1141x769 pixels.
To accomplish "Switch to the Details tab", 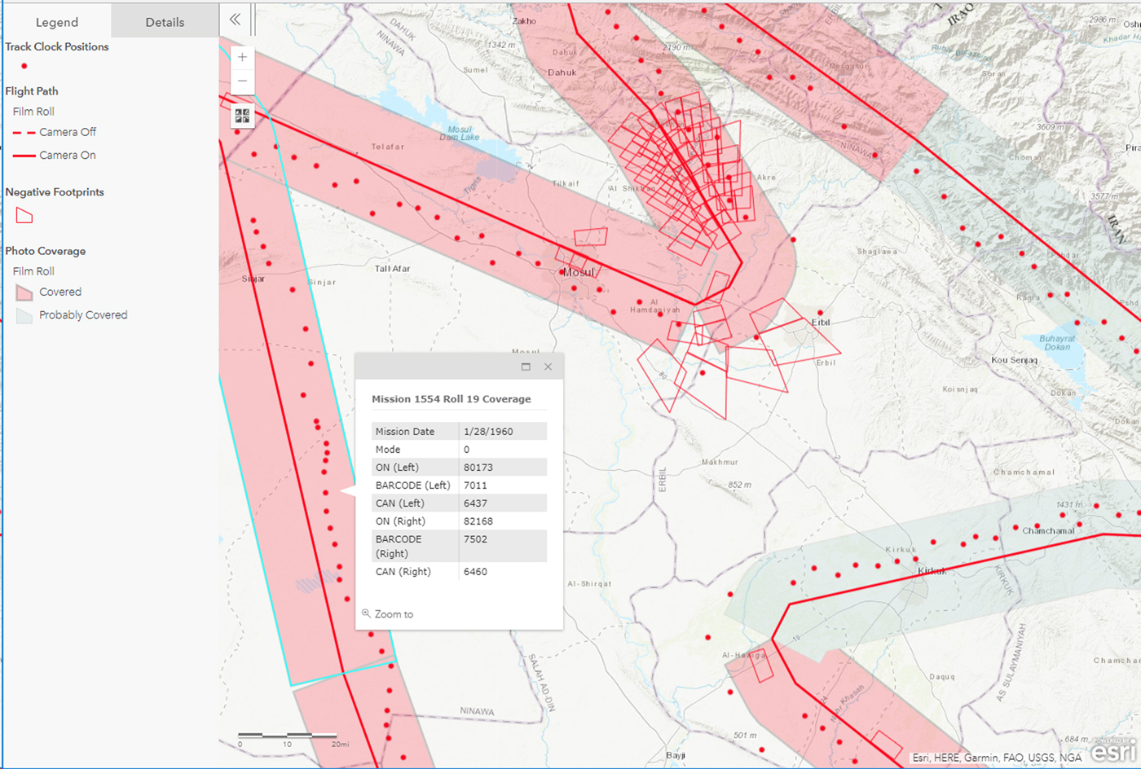I will [x=165, y=22].
